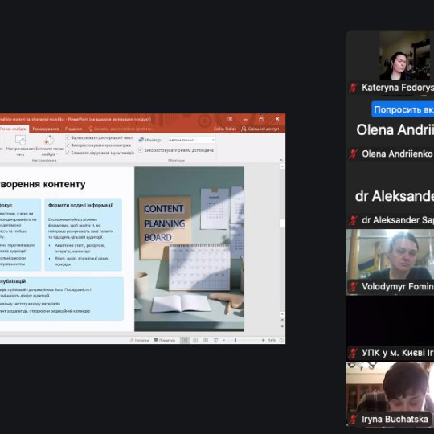This screenshot has height=434, width=434.
Task: Click the Record Slide Show icon
Action: coord(49,140)
